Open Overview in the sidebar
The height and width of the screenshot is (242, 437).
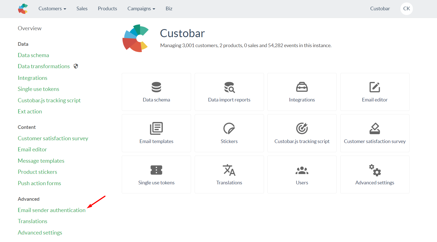click(x=30, y=28)
